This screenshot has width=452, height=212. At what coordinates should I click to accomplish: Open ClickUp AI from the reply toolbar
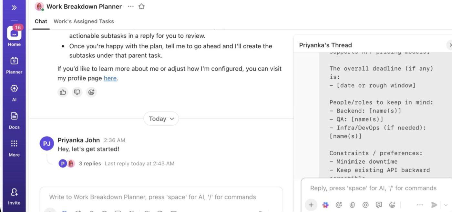[x=325, y=205]
